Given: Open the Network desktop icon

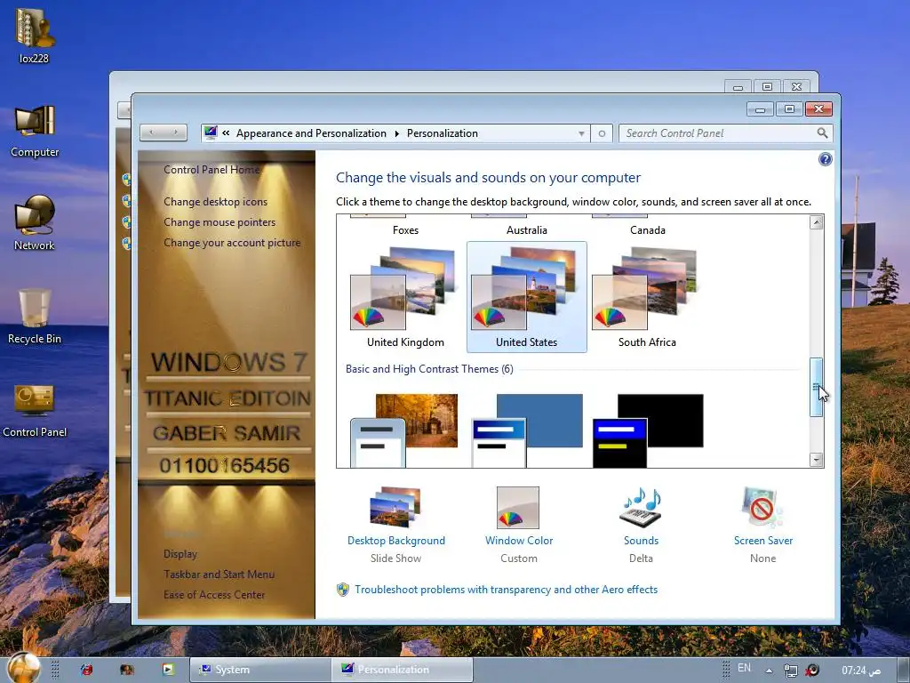Looking at the screenshot, I should click(35, 223).
